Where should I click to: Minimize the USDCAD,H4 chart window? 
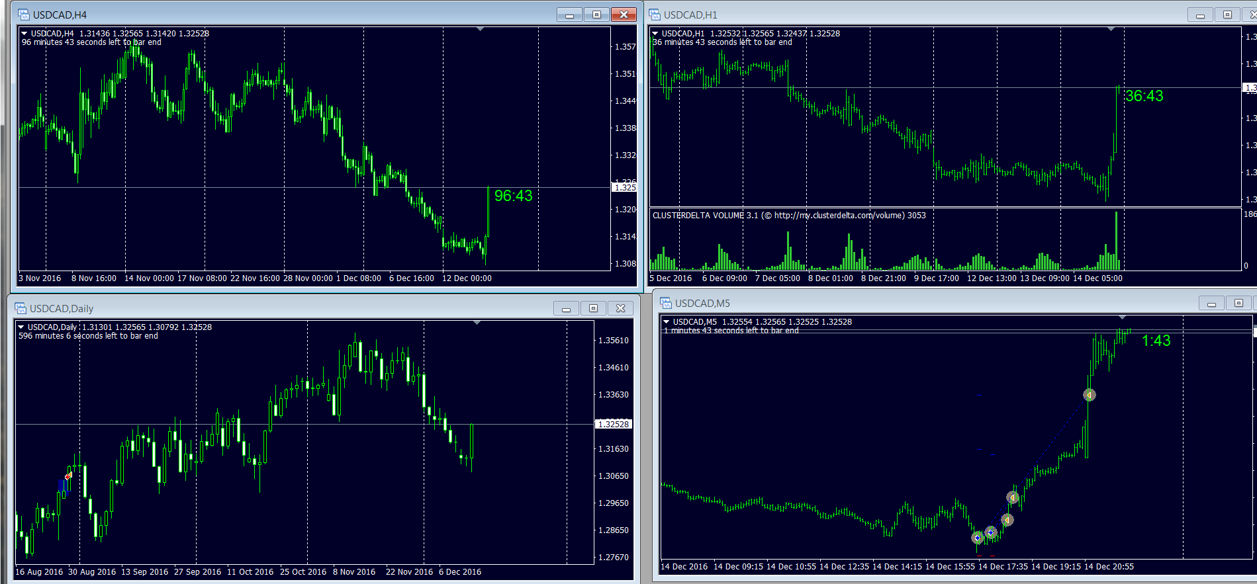[569, 15]
